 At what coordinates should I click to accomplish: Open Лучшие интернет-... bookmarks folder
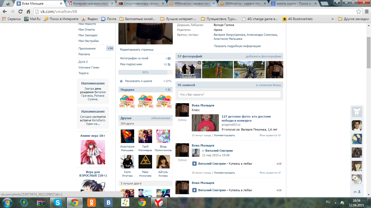coord(178,19)
